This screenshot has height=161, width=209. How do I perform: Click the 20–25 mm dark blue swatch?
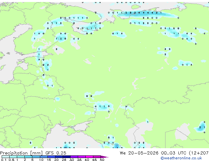point(59,157)
